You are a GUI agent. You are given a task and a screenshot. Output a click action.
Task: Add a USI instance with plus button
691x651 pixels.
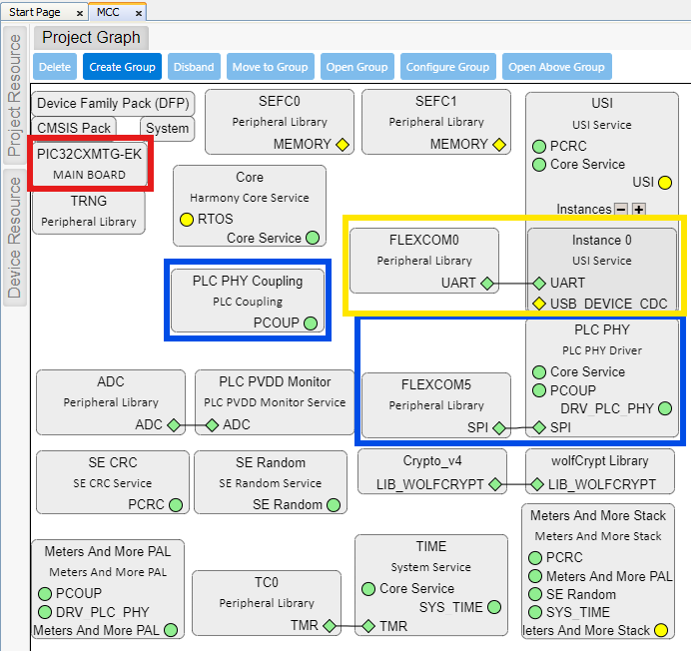click(x=639, y=210)
